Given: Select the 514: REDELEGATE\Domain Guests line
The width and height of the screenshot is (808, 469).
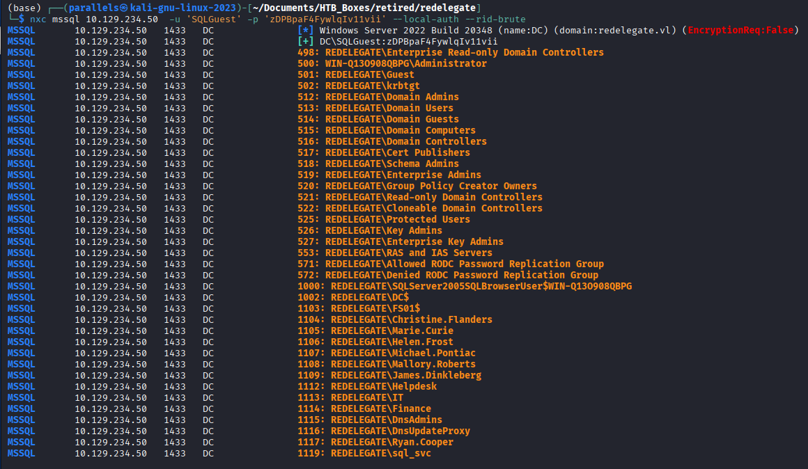Looking at the screenshot, I should click(x=378, y=119).
